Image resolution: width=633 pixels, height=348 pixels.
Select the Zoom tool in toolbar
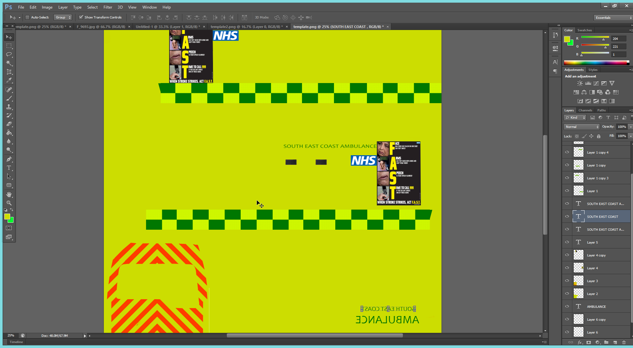tap(9, 203)
